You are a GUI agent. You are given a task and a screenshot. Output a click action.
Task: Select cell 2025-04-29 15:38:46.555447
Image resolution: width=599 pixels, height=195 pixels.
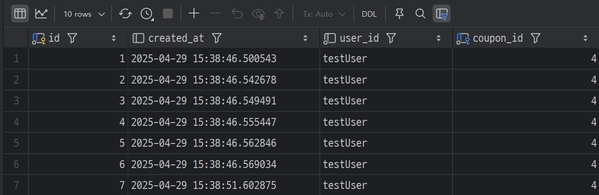224,122
